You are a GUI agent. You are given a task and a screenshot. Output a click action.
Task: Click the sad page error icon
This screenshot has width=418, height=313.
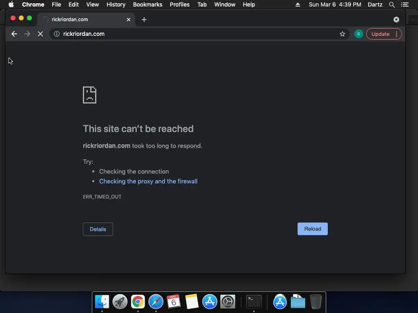tap(89, 95)
